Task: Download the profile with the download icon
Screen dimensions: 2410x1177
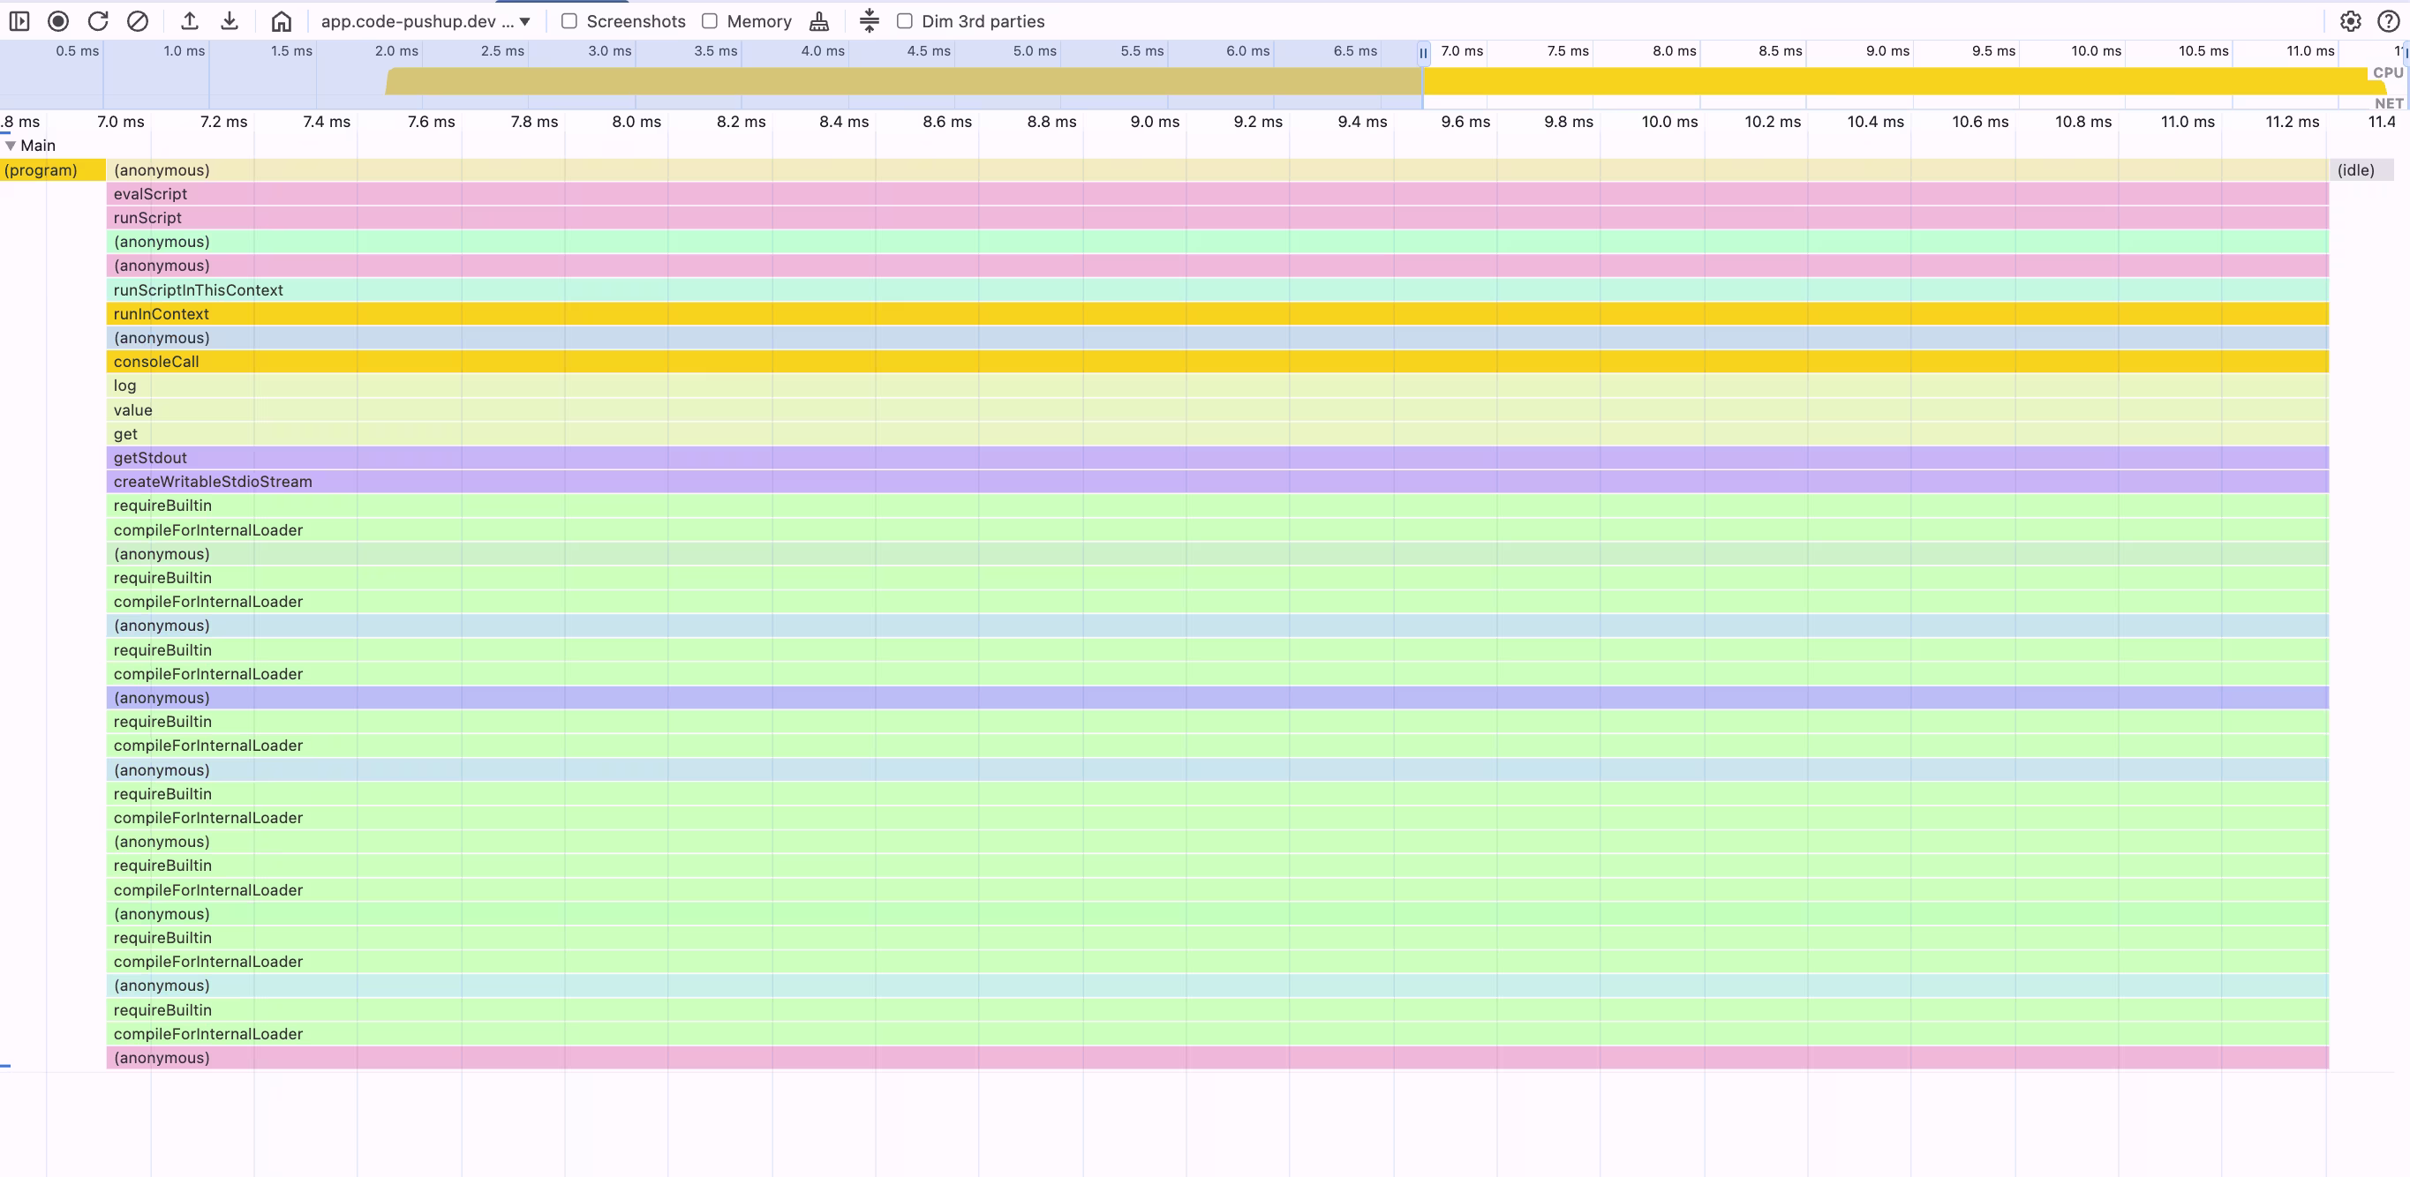Action: click(x=230, y=20)
